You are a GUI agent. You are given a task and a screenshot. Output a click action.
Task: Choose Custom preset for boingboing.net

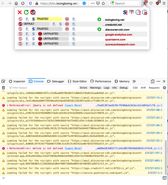(74, 19)
